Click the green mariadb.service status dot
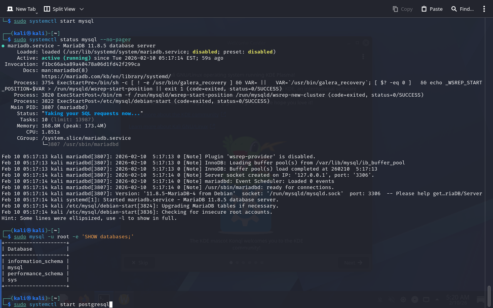 3,46
